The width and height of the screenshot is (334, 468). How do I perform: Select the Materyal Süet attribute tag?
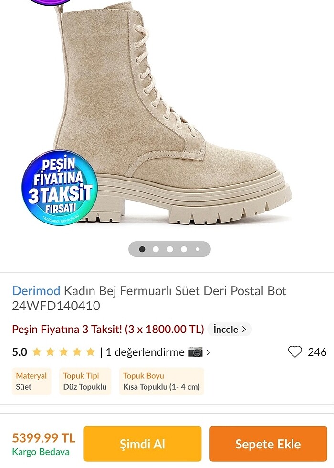pyautogui.click(x=31, y=381)
